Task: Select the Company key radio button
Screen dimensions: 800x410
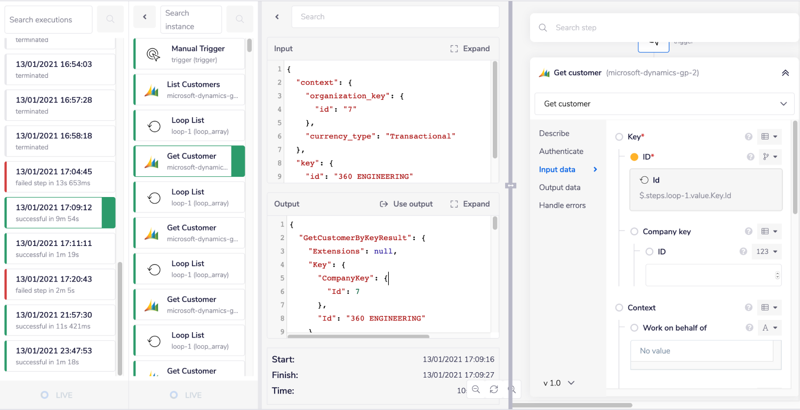Action: point(634,232)
